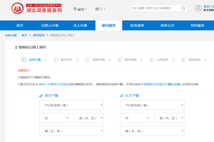Viewport: 214px width, 142px height.
Task: Open the 省级 region dropdown
Action: pos(80,9)
